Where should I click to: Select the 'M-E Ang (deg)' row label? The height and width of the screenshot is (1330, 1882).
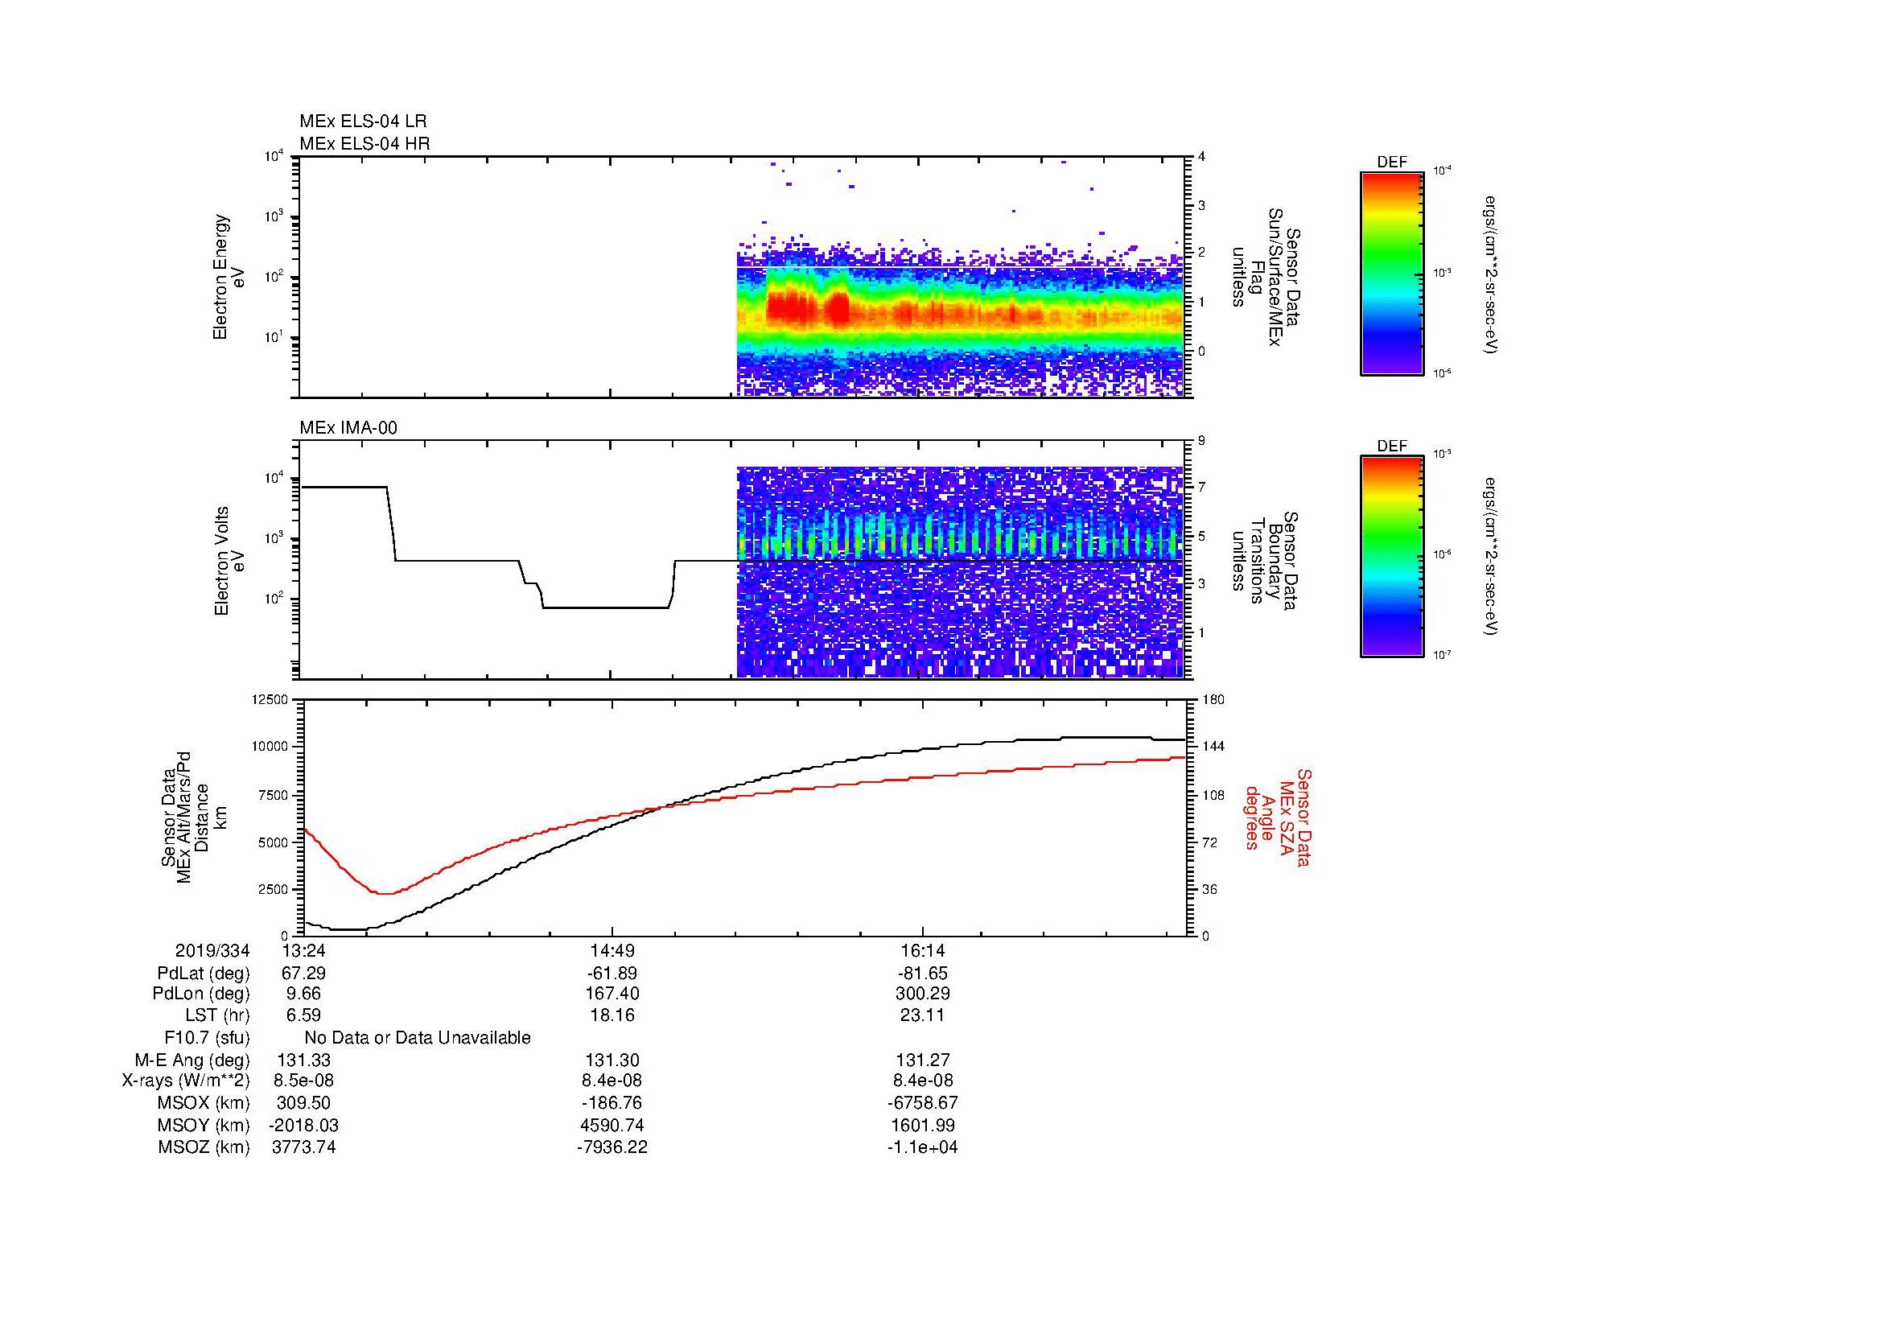192,1060
